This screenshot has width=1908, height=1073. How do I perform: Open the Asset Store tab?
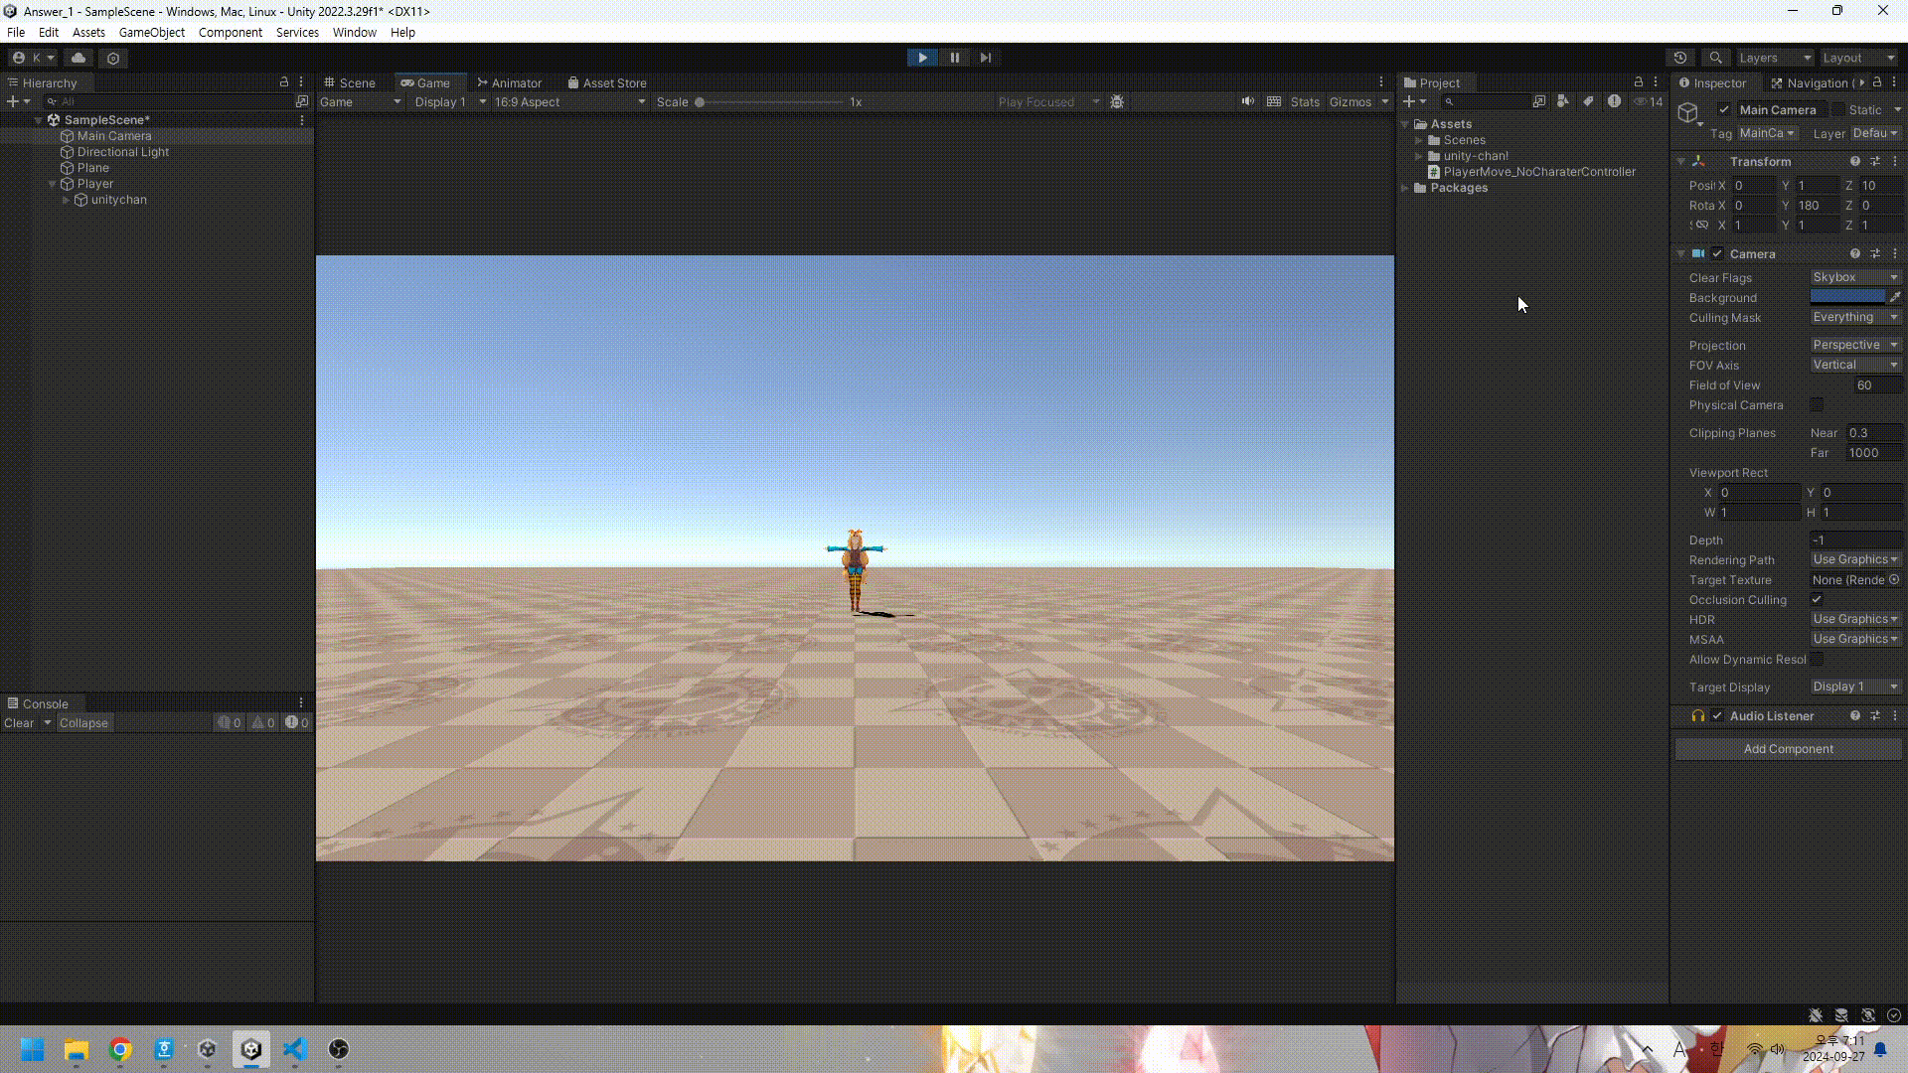(606, 82)
